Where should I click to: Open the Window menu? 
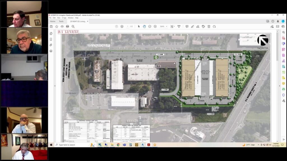[71, 18]
